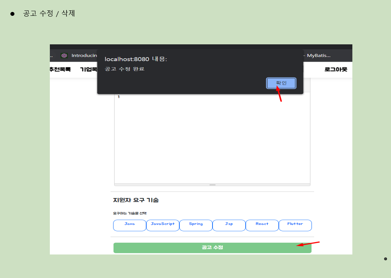The width and height of the screenshot is (391, 278).
Task: Toggle the Jsp skill button
Action: pos(229,225)
